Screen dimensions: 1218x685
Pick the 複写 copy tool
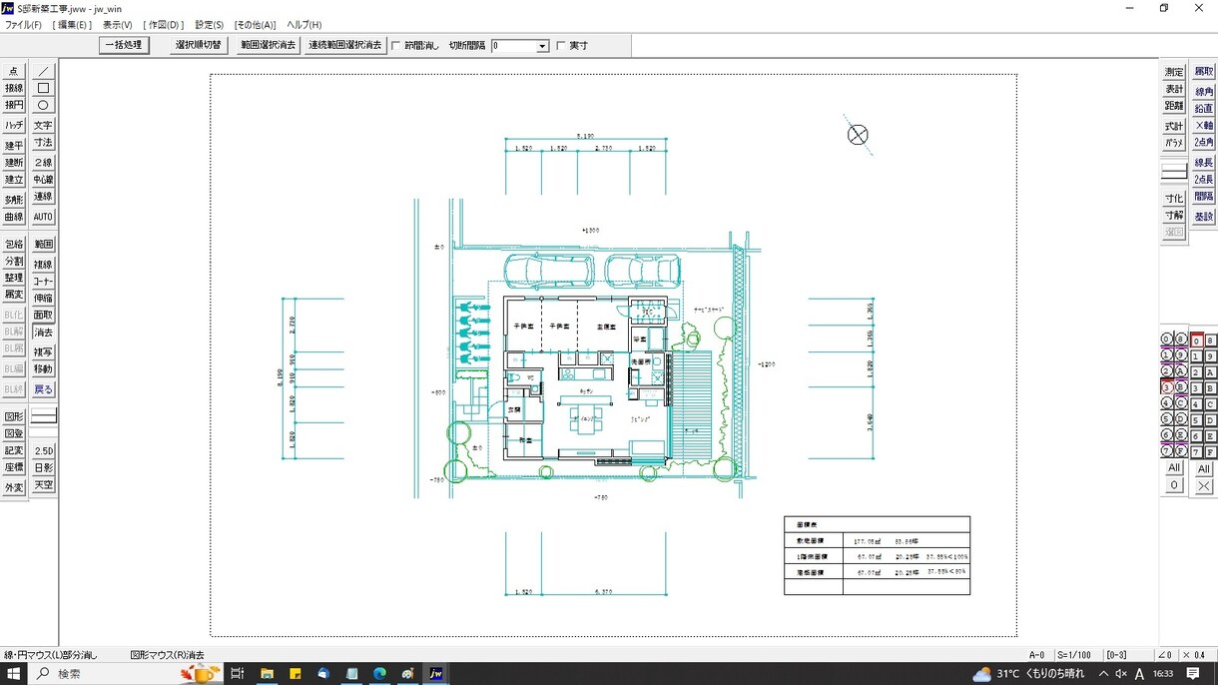pyautogui.click(x=43, y=352)
